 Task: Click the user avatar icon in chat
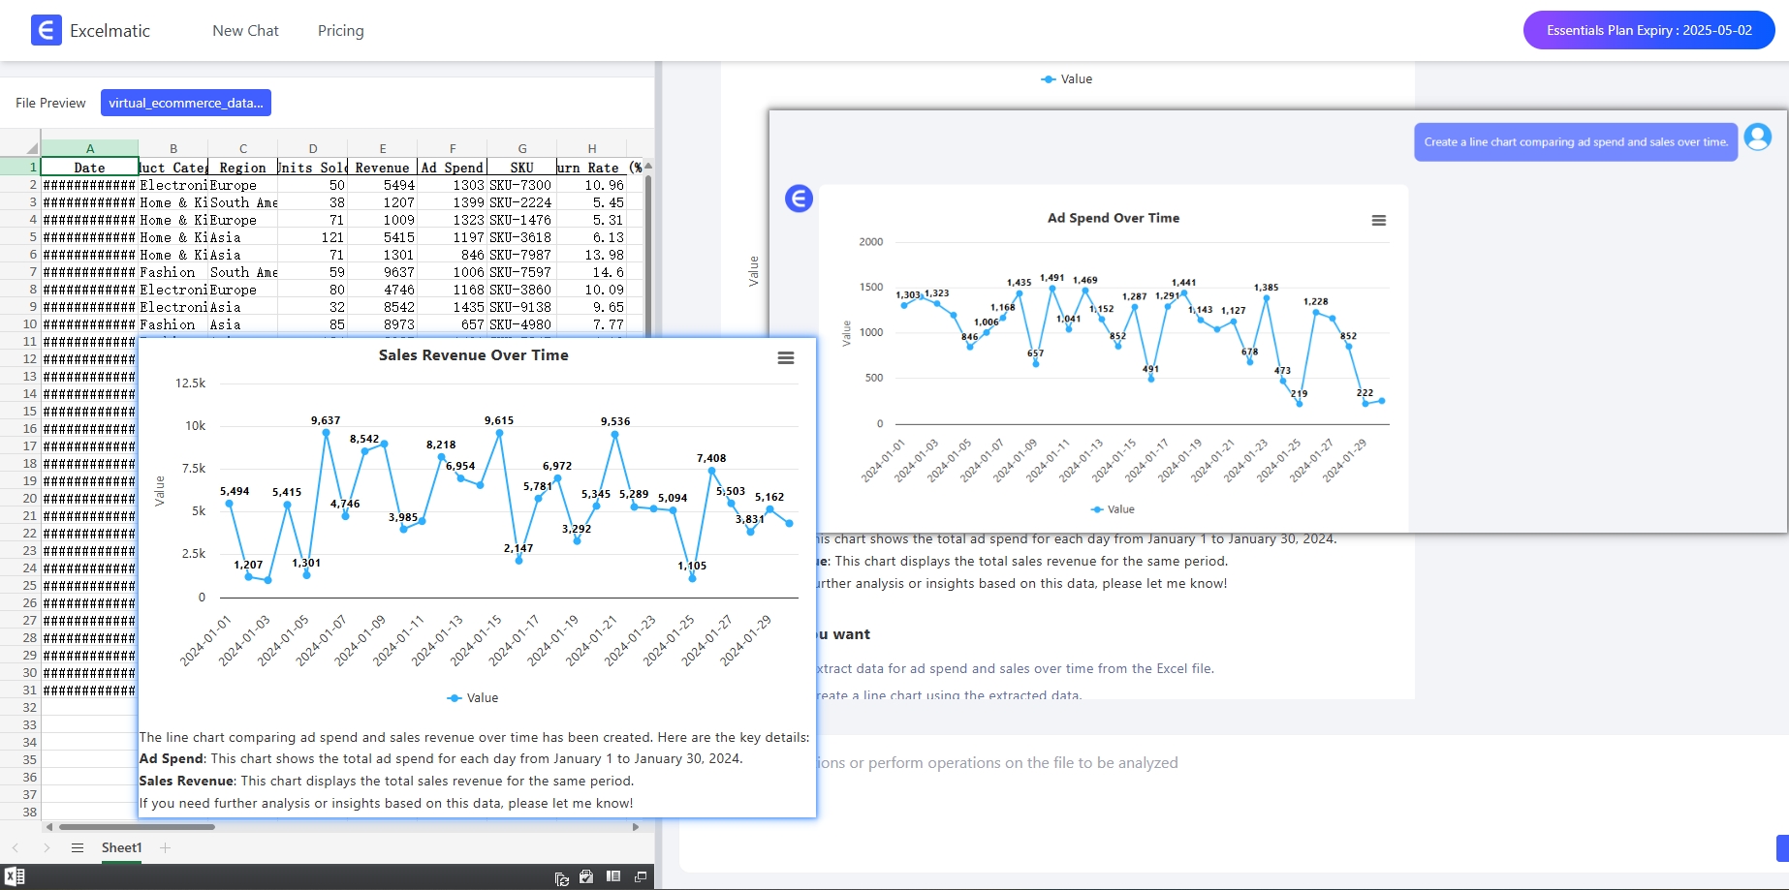[1757, 138]
